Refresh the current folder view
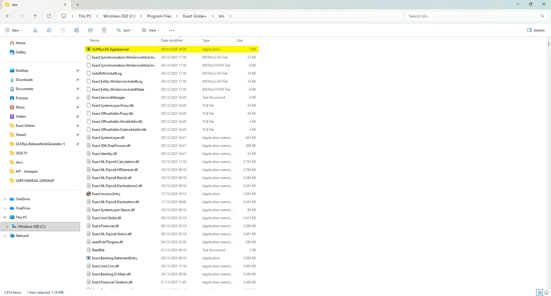Screen dimensions: 551x296 point(49,16)
